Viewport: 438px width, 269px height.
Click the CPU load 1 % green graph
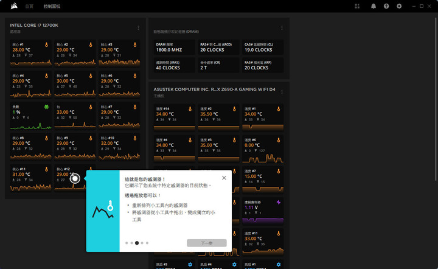coord(31,126)
